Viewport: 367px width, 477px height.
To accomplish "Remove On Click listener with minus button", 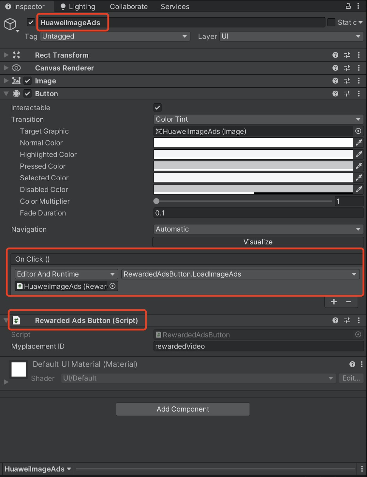I will pos(349,302).
